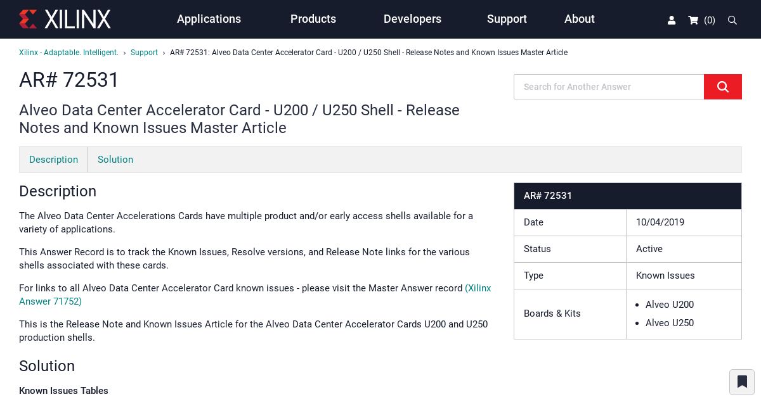This screenshot has height=399, width=761.
Task: Open the shopping cart icon
Action: 693,20
